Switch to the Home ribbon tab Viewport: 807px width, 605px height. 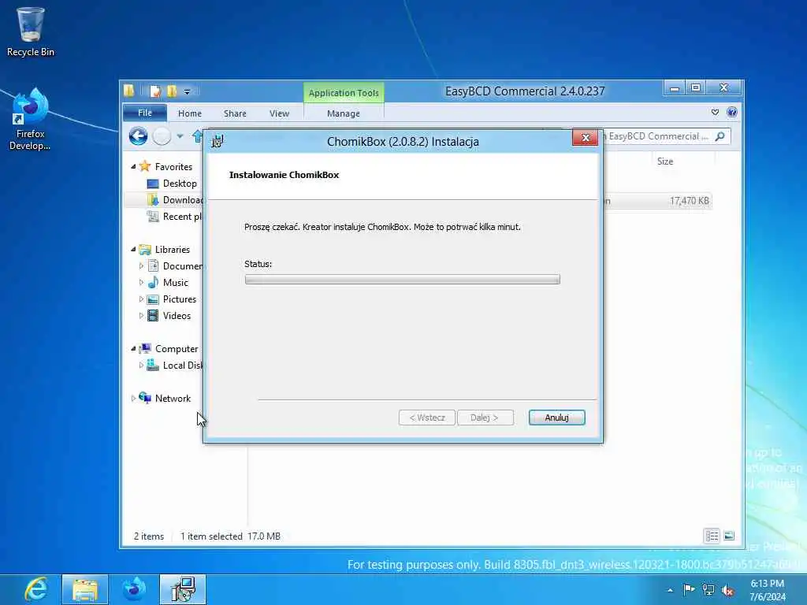point(190,113)
